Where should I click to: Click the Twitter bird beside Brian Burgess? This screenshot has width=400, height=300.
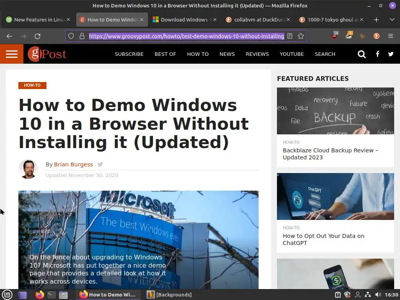tap(100, 164)
